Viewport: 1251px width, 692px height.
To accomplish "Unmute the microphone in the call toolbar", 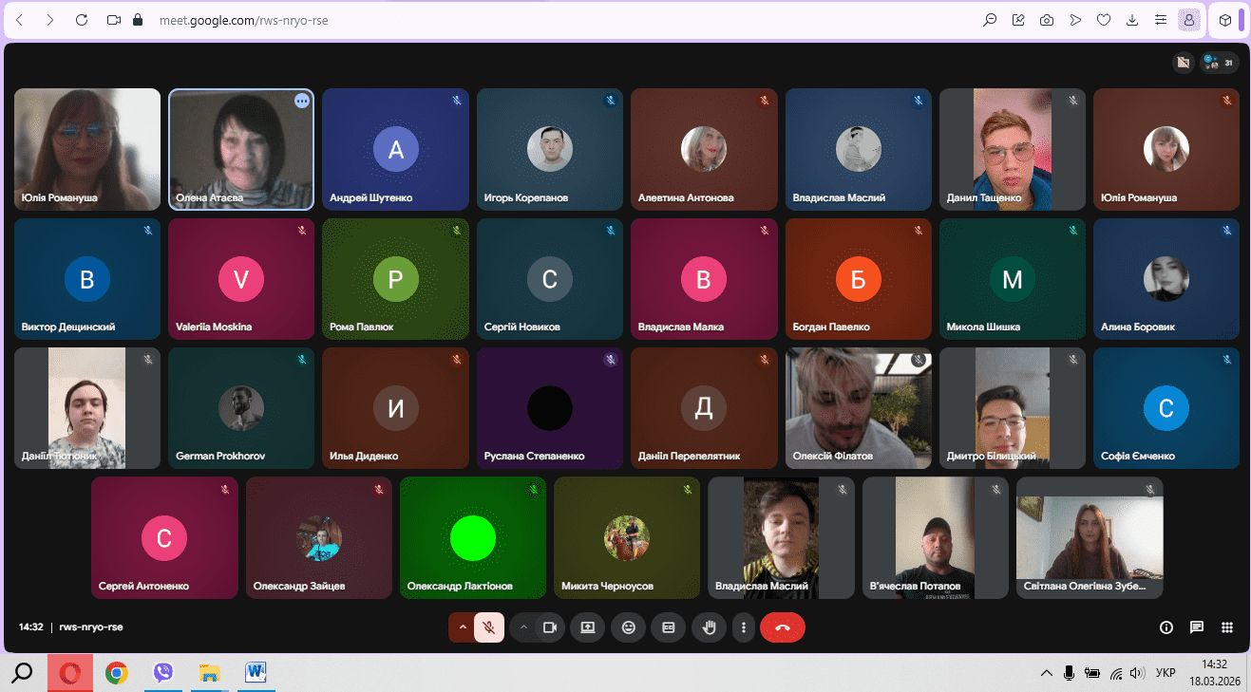I will coord(489,627).
